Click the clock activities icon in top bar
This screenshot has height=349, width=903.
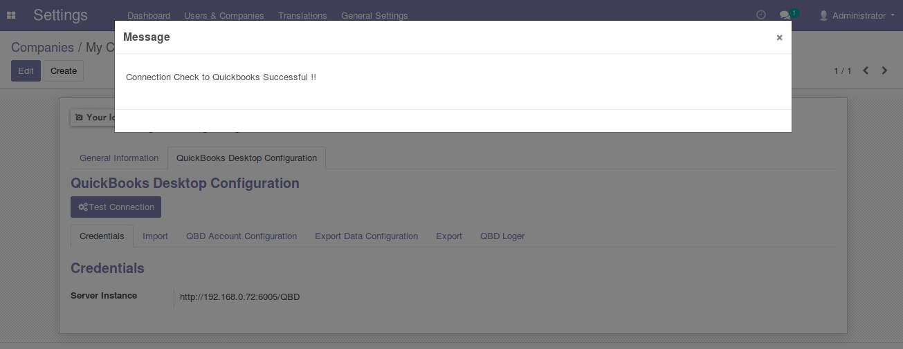tap(761, 15)
